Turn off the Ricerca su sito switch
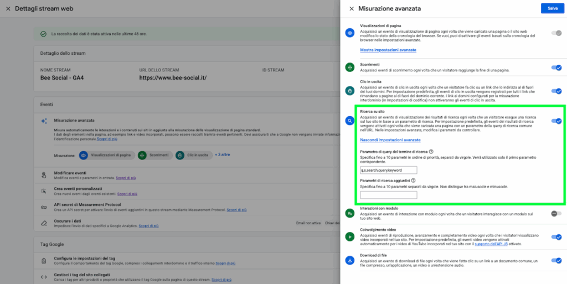 click(x=556, y=121)
